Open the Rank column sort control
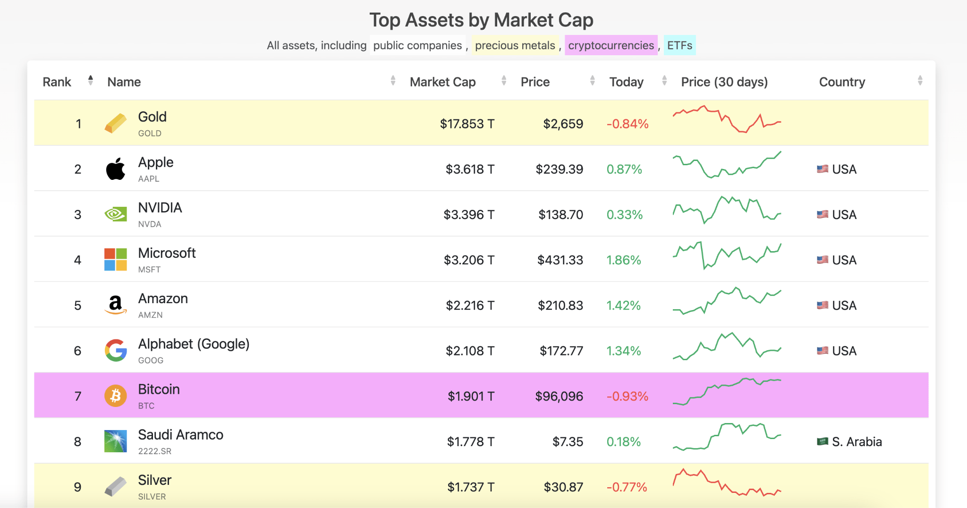The image size is (967, 508). coord(90,81)
